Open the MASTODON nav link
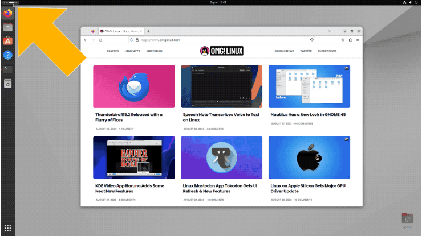 point(154,51)
